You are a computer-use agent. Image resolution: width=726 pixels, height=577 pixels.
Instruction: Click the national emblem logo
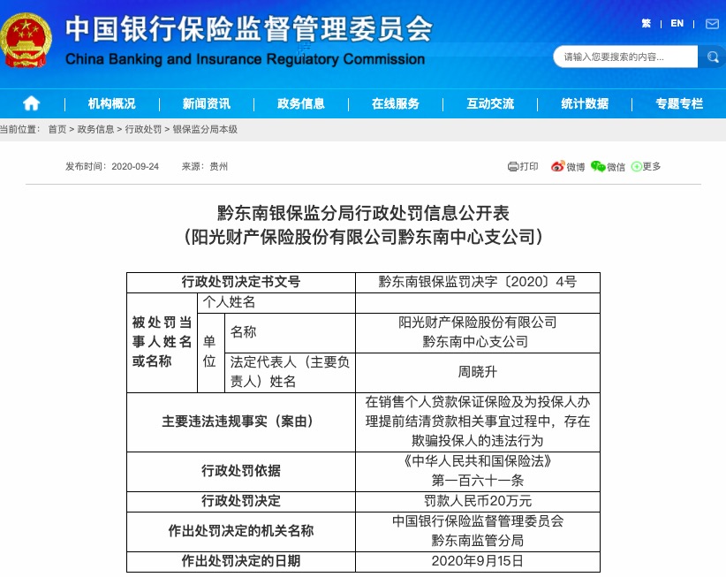pos(26,41)
